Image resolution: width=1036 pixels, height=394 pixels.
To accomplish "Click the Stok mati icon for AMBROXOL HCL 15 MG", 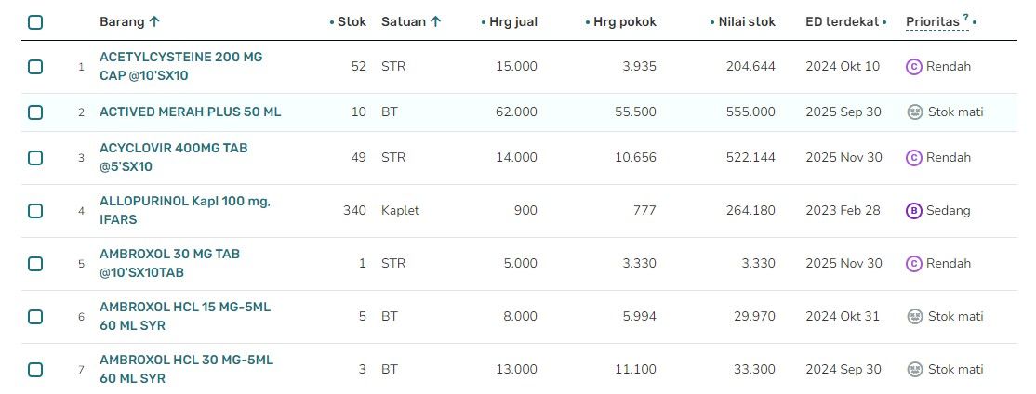I will click(x=914, y=317).
